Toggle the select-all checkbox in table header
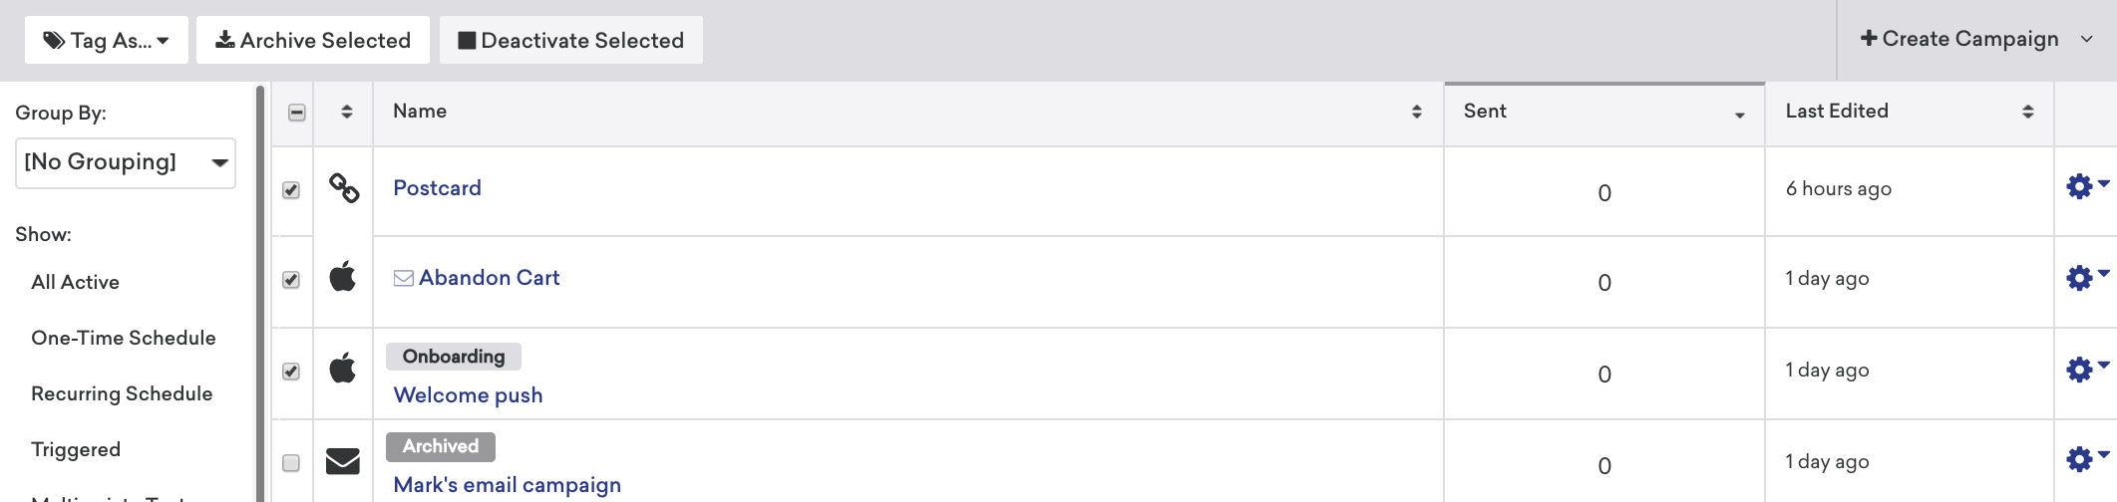Screen dimensions: 2117x502 click(x=296, y=113)
